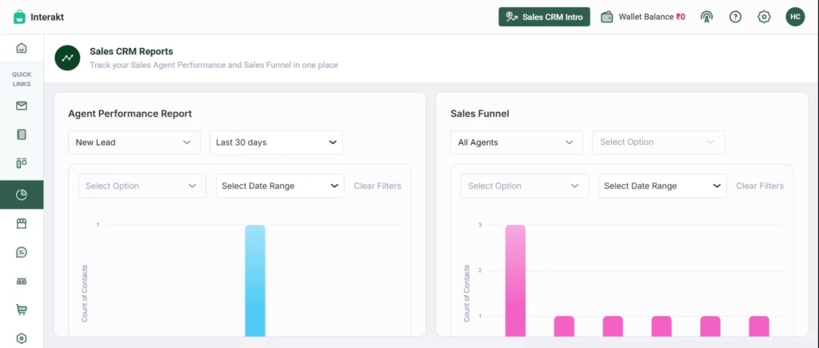Click the QUICK LINKS sidebar label
The image size is (819, 348).
(22, 79)
